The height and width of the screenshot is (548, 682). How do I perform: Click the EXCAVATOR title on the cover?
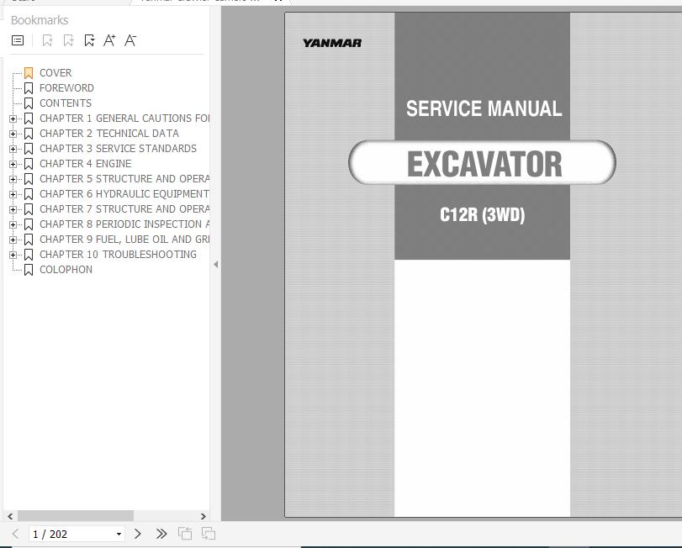484,164
